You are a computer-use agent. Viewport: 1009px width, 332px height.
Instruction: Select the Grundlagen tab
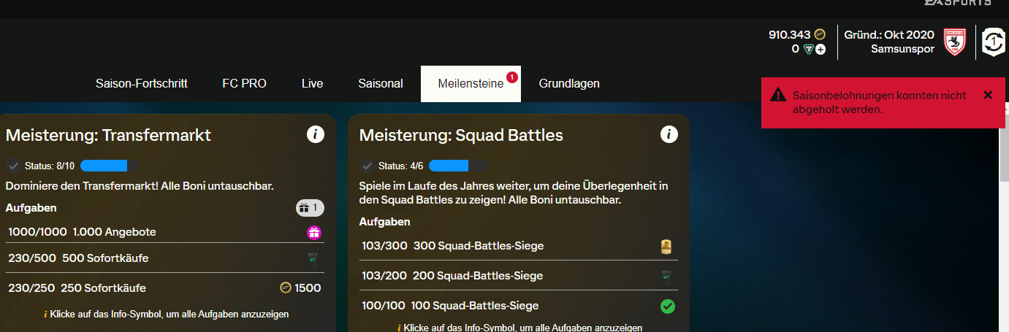[x=569, y=84]
